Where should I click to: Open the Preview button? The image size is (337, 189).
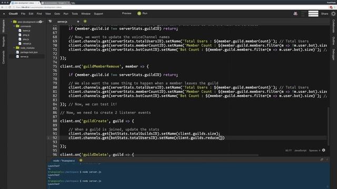pyautogui.click(x=126, y=14)
